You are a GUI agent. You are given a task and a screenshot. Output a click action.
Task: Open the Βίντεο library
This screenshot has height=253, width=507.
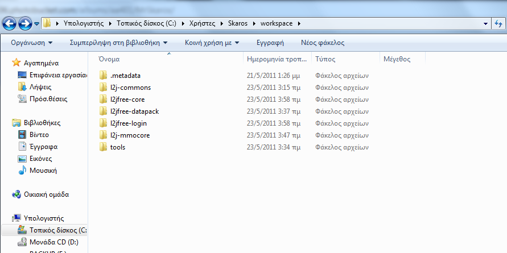[x=39, y=135]
